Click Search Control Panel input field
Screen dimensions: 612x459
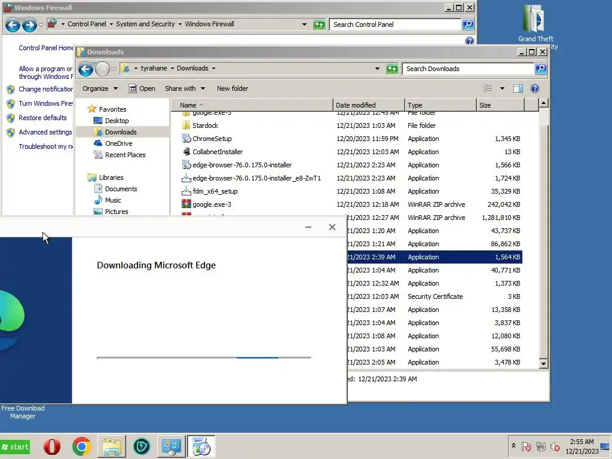(x=395, y=24)
